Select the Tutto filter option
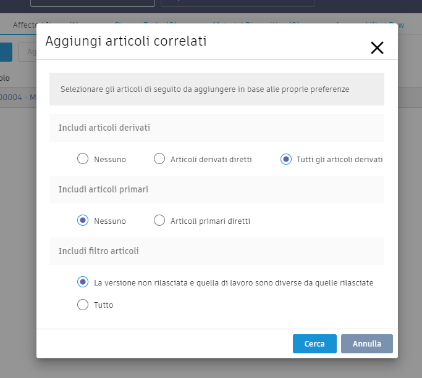This screenshot has height=378, width=422. click(83, 305)
